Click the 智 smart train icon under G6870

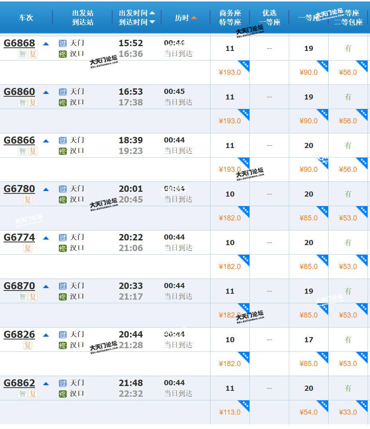click(22, 296)
